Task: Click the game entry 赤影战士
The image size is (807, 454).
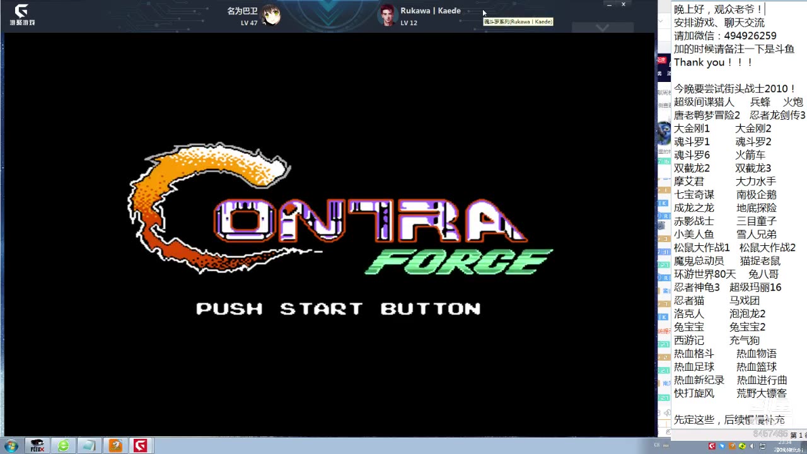Action: (x=694, y=221)
